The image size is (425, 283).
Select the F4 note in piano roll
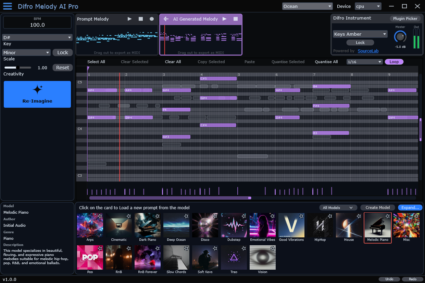click(x=176, y=110)
